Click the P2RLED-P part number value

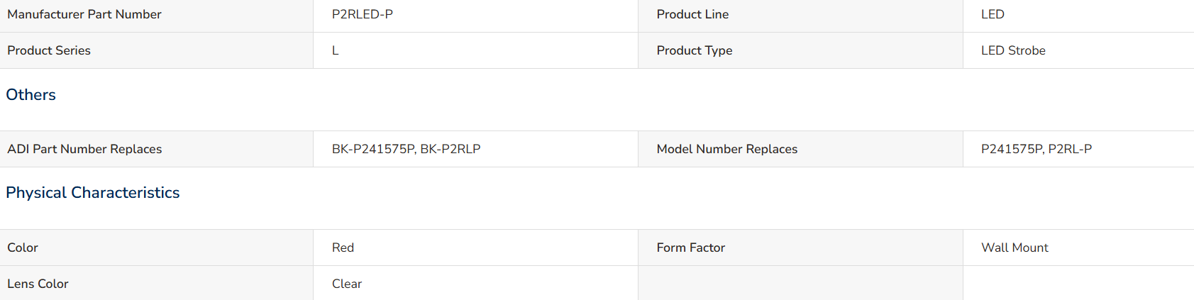[363, 14]
